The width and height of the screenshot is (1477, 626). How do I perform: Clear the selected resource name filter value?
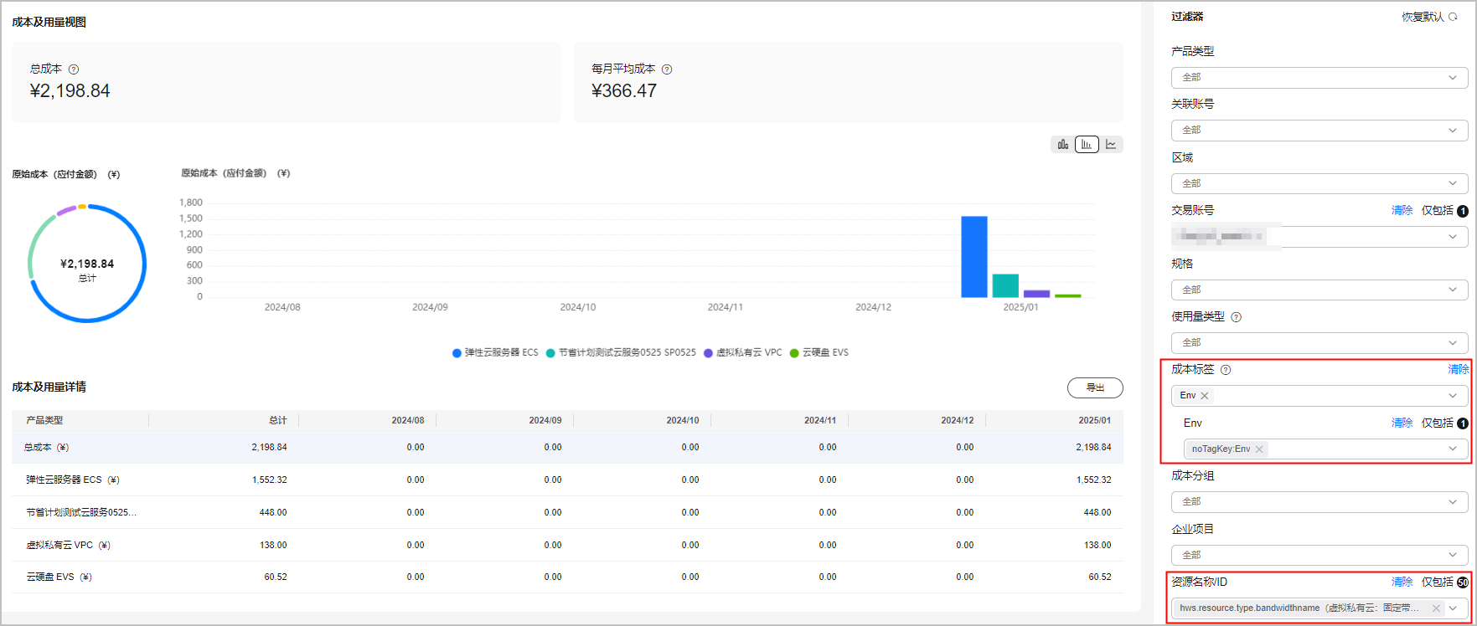pyautogui.click(x=1436, y=608)
